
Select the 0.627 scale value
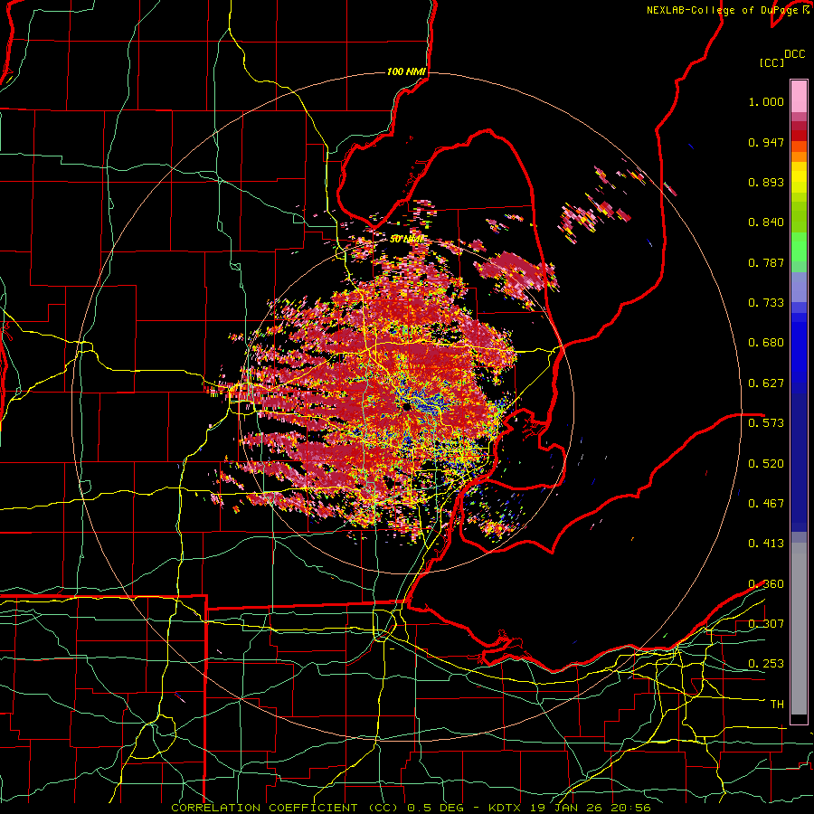point(766,383)
